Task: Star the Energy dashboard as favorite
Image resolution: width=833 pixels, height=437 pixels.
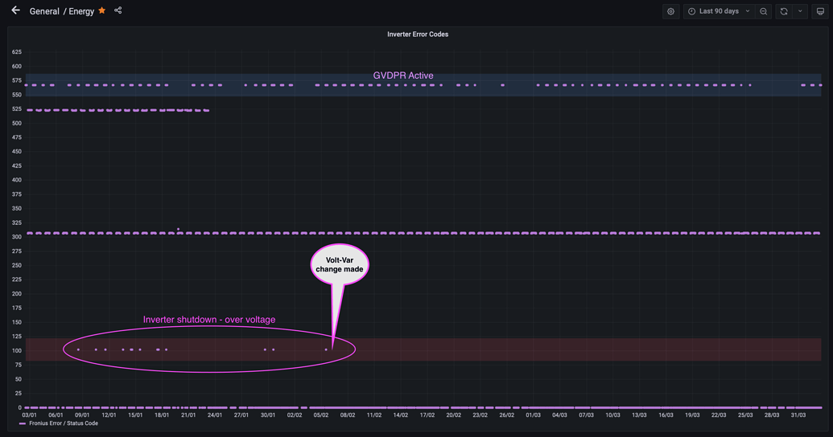Action: pos(102,10)
